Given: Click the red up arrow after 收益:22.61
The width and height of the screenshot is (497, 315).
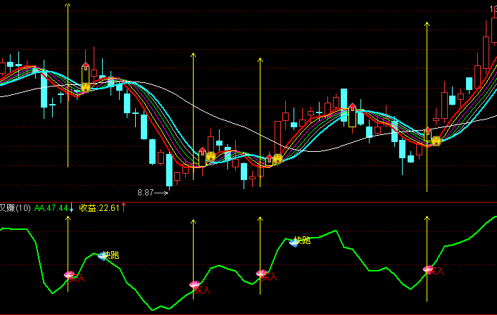Looking at the screenshot, I should coord(124,207).
